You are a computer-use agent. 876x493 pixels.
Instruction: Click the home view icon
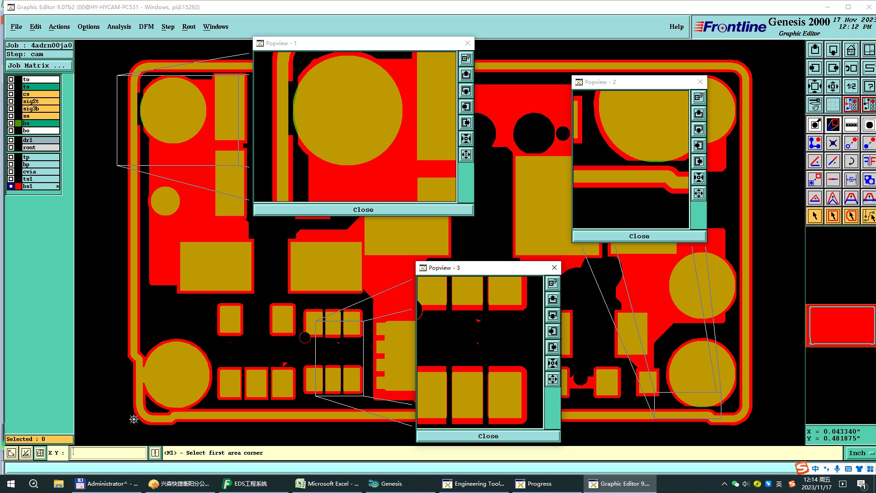(x=851, y=50)
